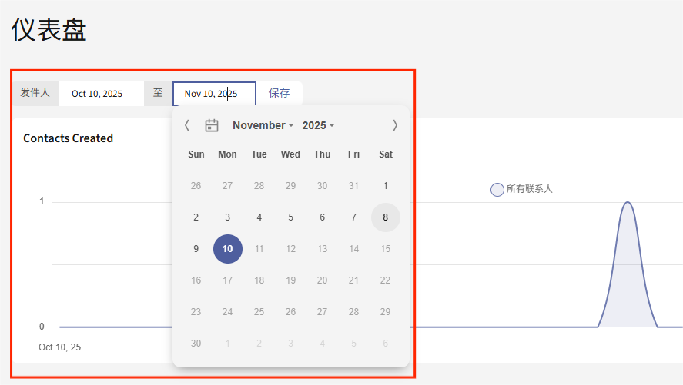Click the end date field Nov 10, 2025
This screenshot has height=385, width=683.
tap(214, 94)
